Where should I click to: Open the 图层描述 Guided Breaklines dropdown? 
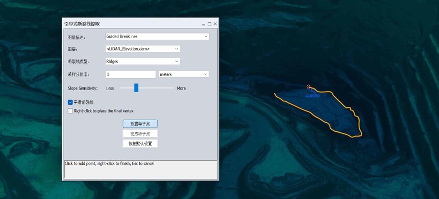(157, 37)
